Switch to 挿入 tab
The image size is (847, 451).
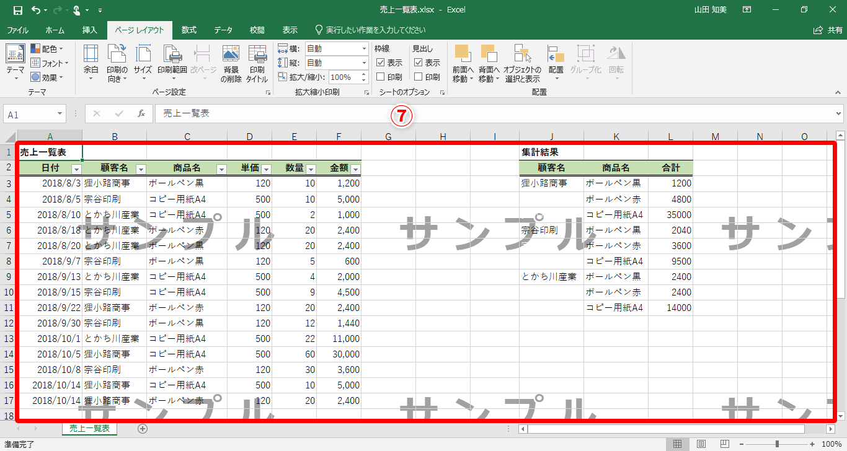pos(90,30)
